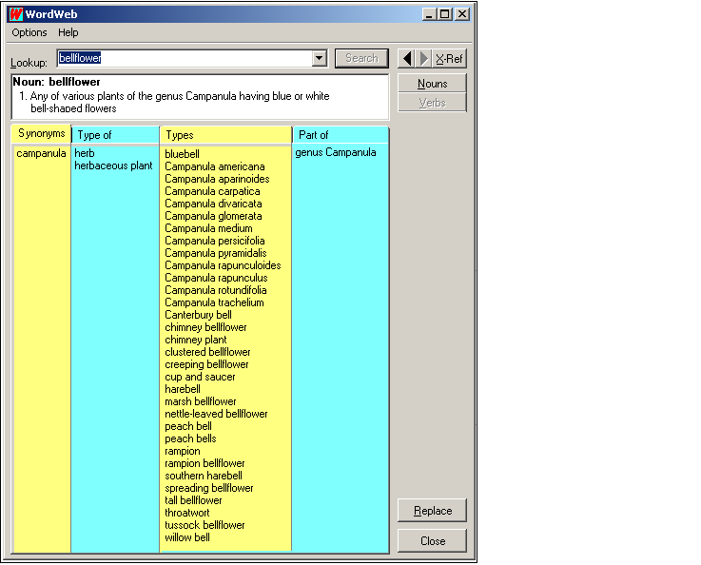
Task: Click the Close button at bottom
Action: (x=432, y=540)
